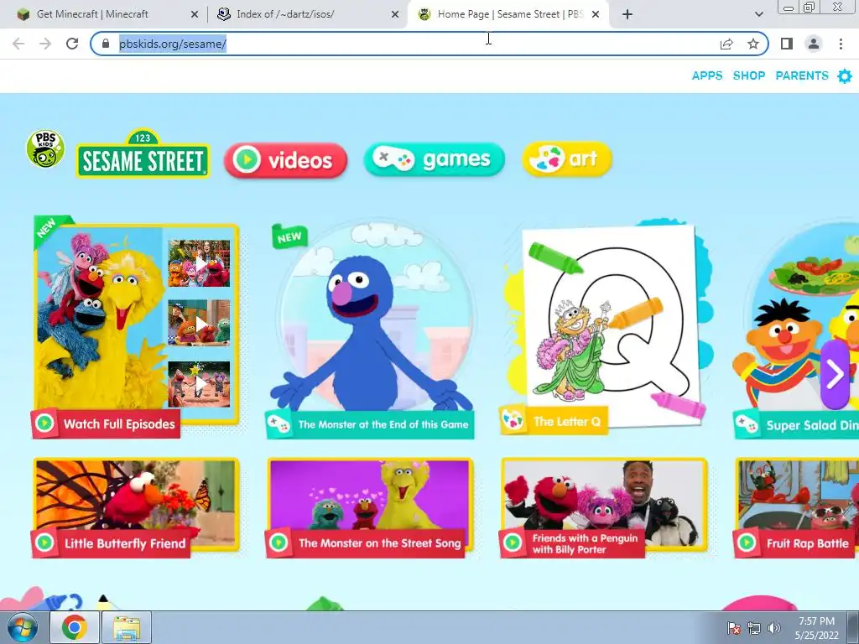Open Windows Explorer from taskbar
Screen dimensions: 859x644
127,627
